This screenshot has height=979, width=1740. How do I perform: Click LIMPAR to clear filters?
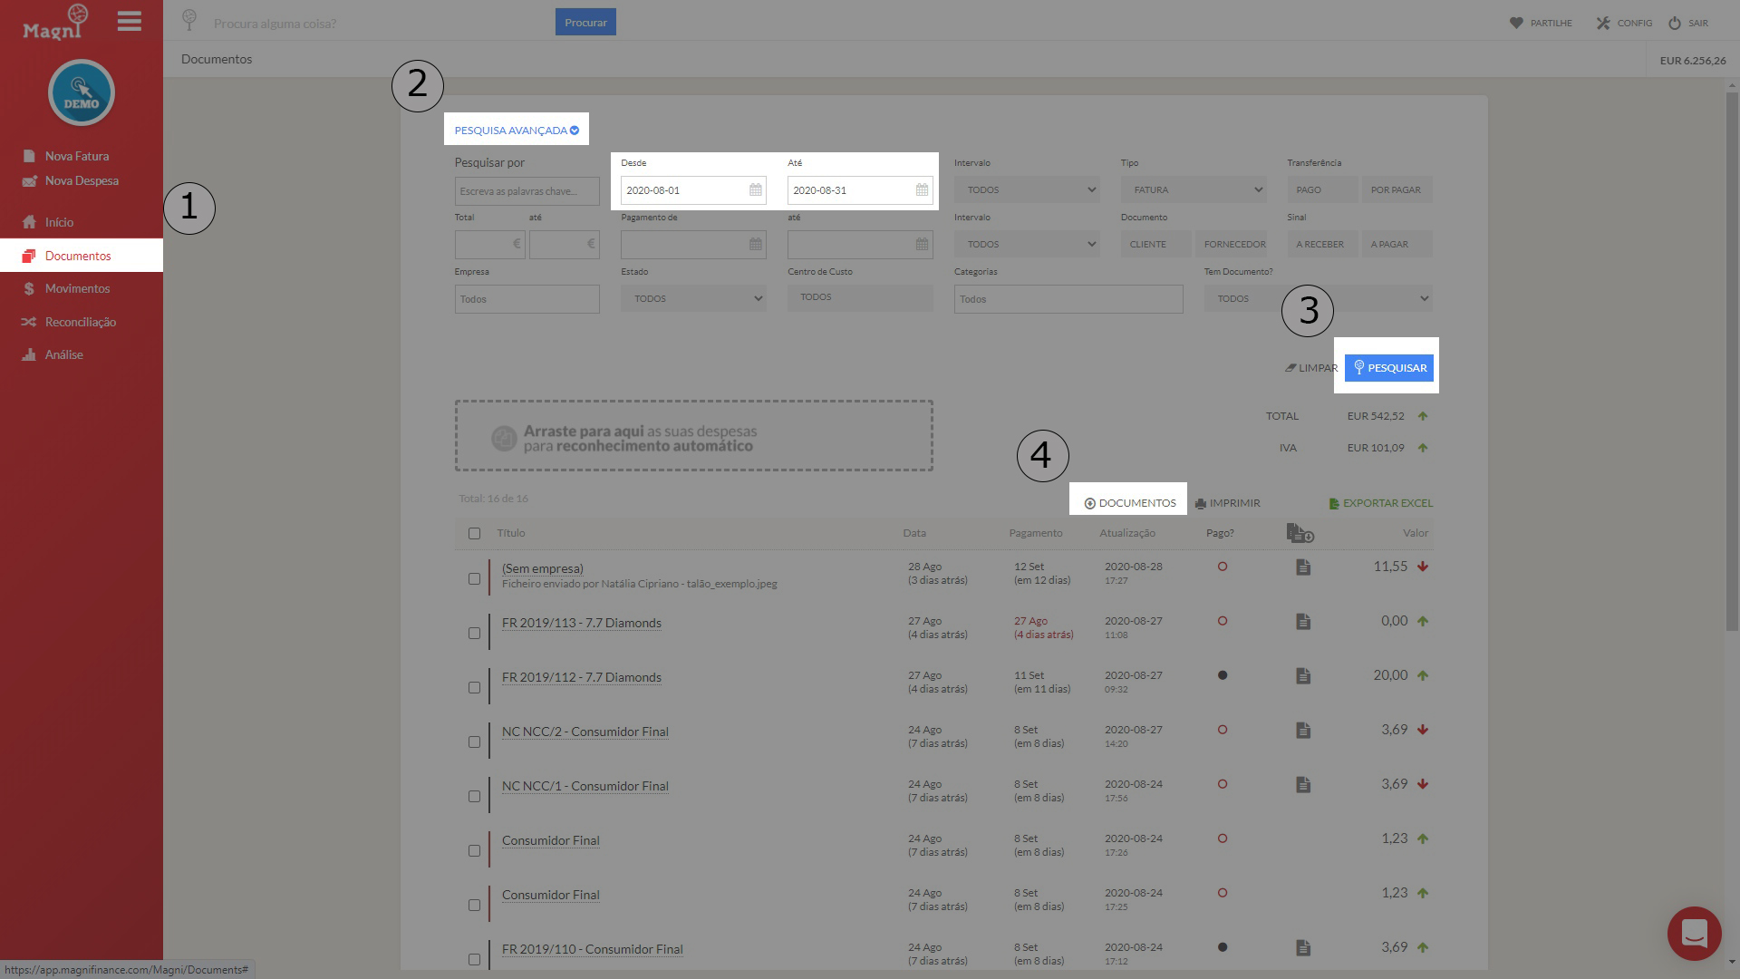click(1311, 368)
